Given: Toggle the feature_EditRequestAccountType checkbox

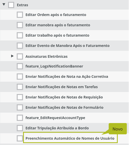Looking at the screenshot, I should pos(20,118).
